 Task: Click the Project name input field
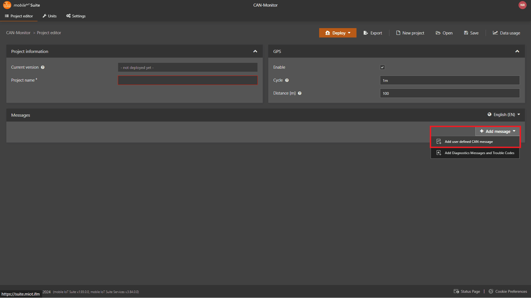(188, 80)
